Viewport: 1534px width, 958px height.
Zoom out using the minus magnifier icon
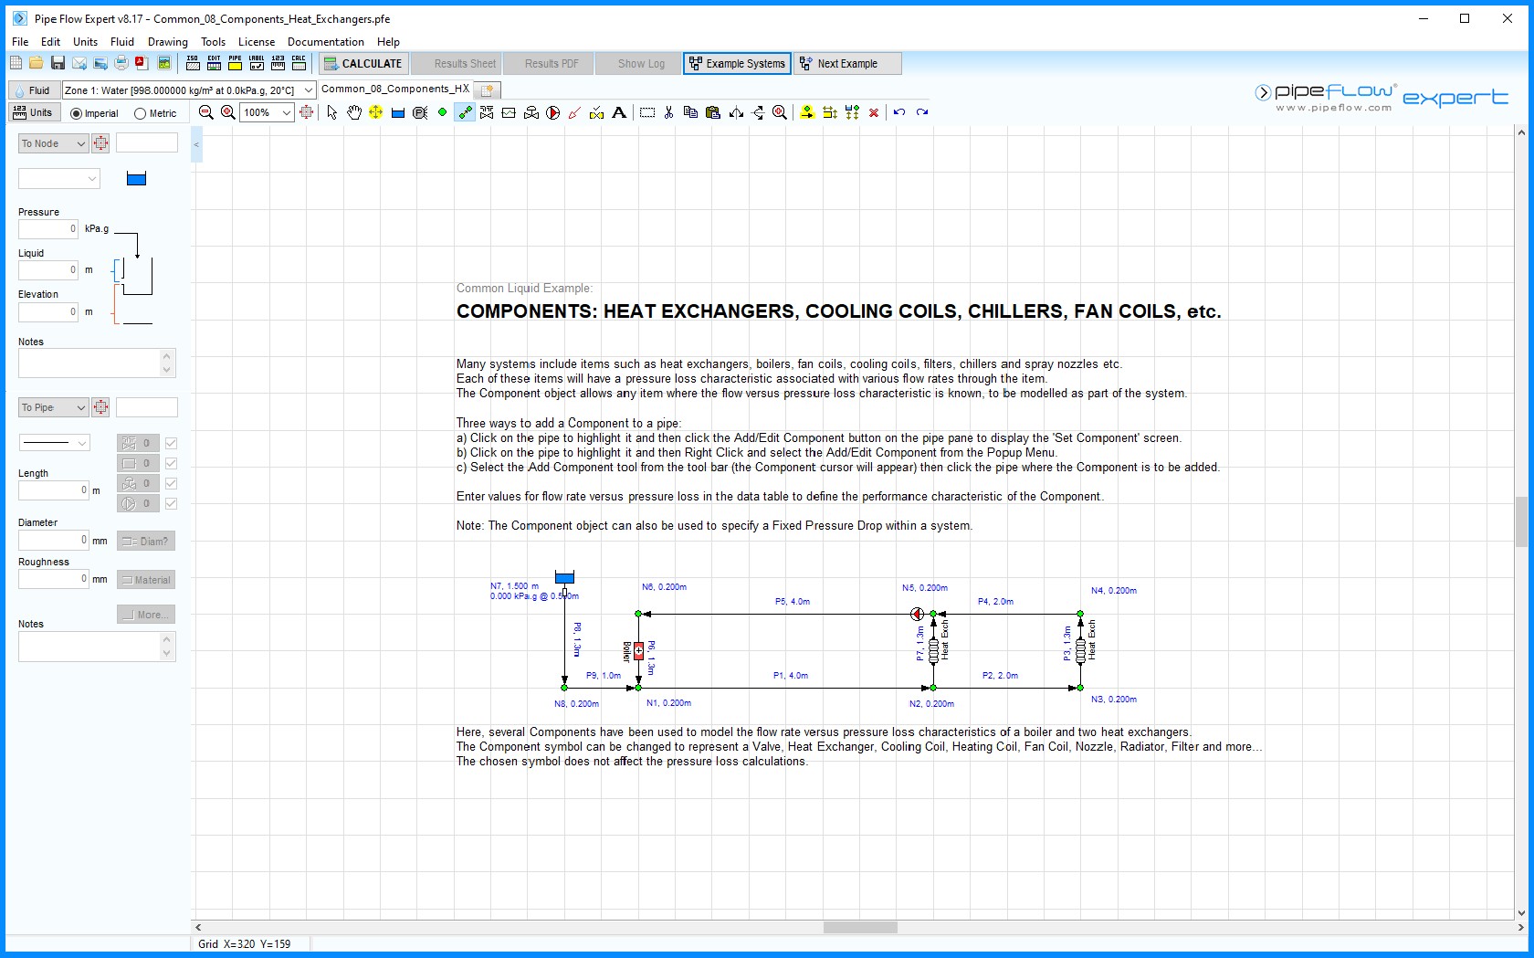[206, 112]
